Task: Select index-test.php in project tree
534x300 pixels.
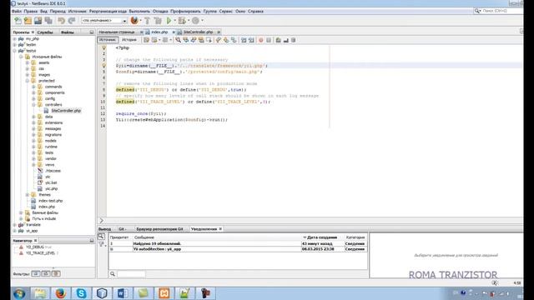Action: (50, 201)
